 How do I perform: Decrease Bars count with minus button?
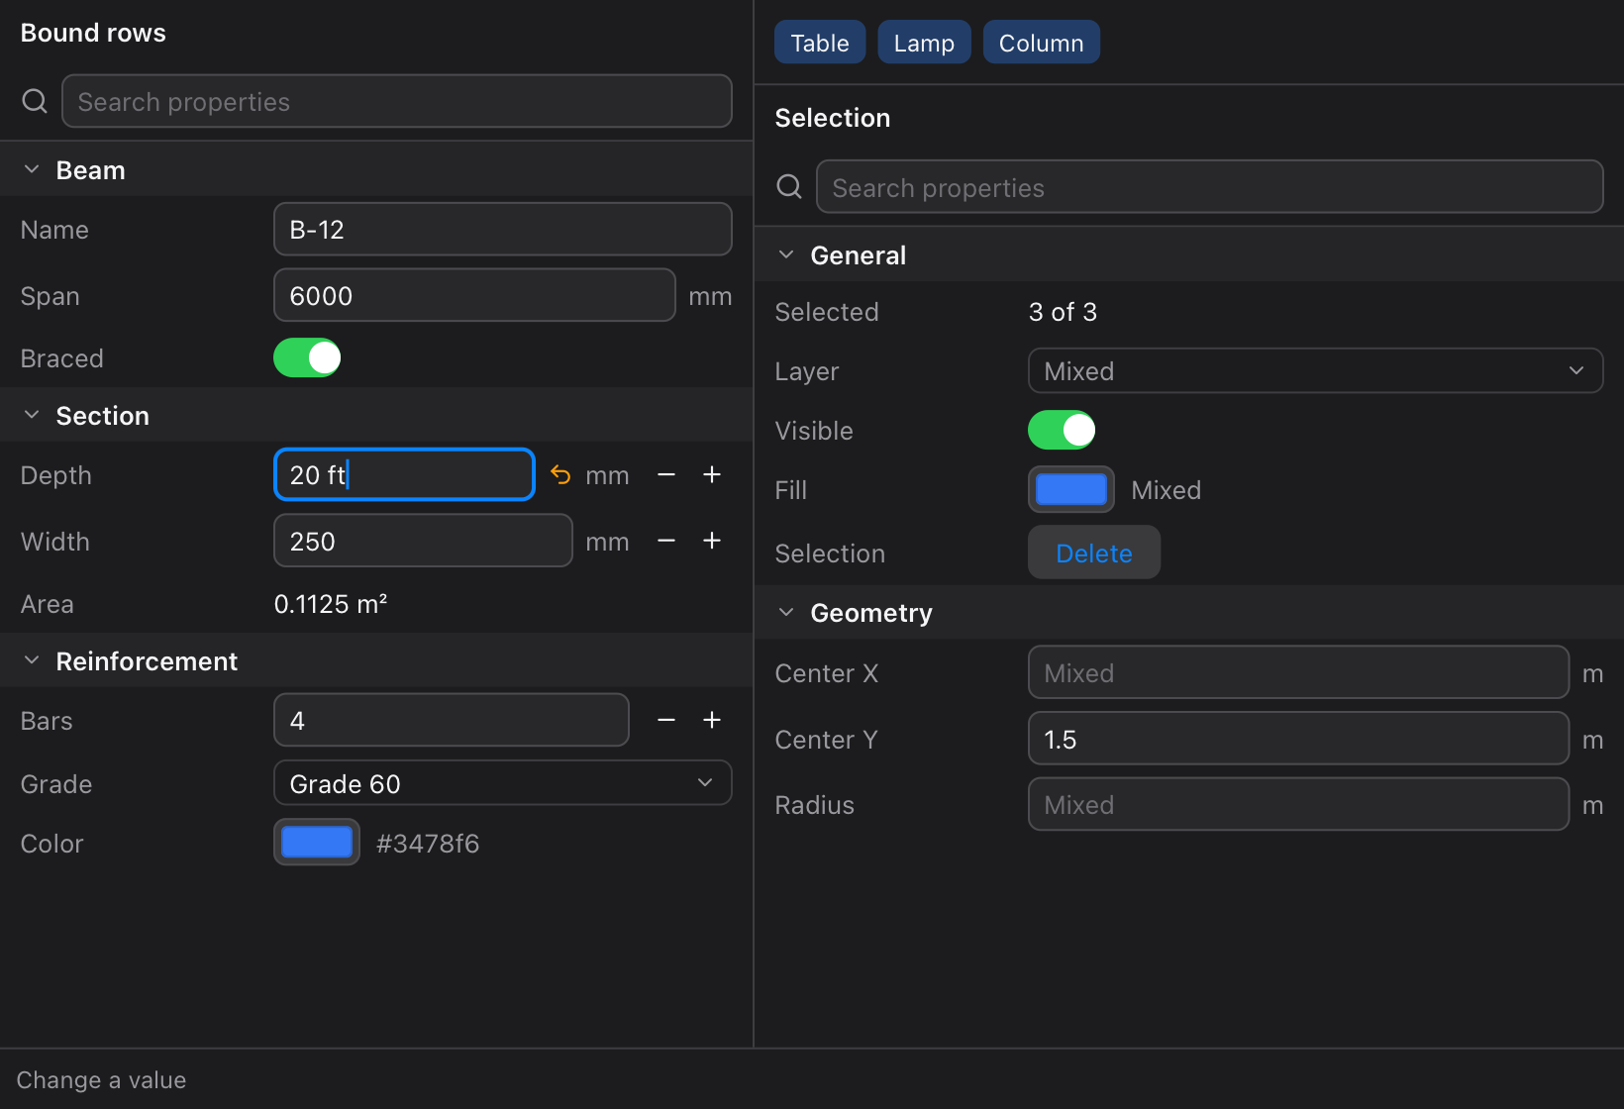(x=666, y=720)
